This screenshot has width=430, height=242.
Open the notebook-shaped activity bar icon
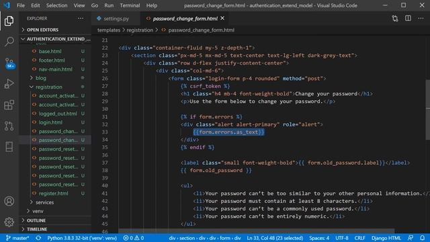tap(9, 147)
